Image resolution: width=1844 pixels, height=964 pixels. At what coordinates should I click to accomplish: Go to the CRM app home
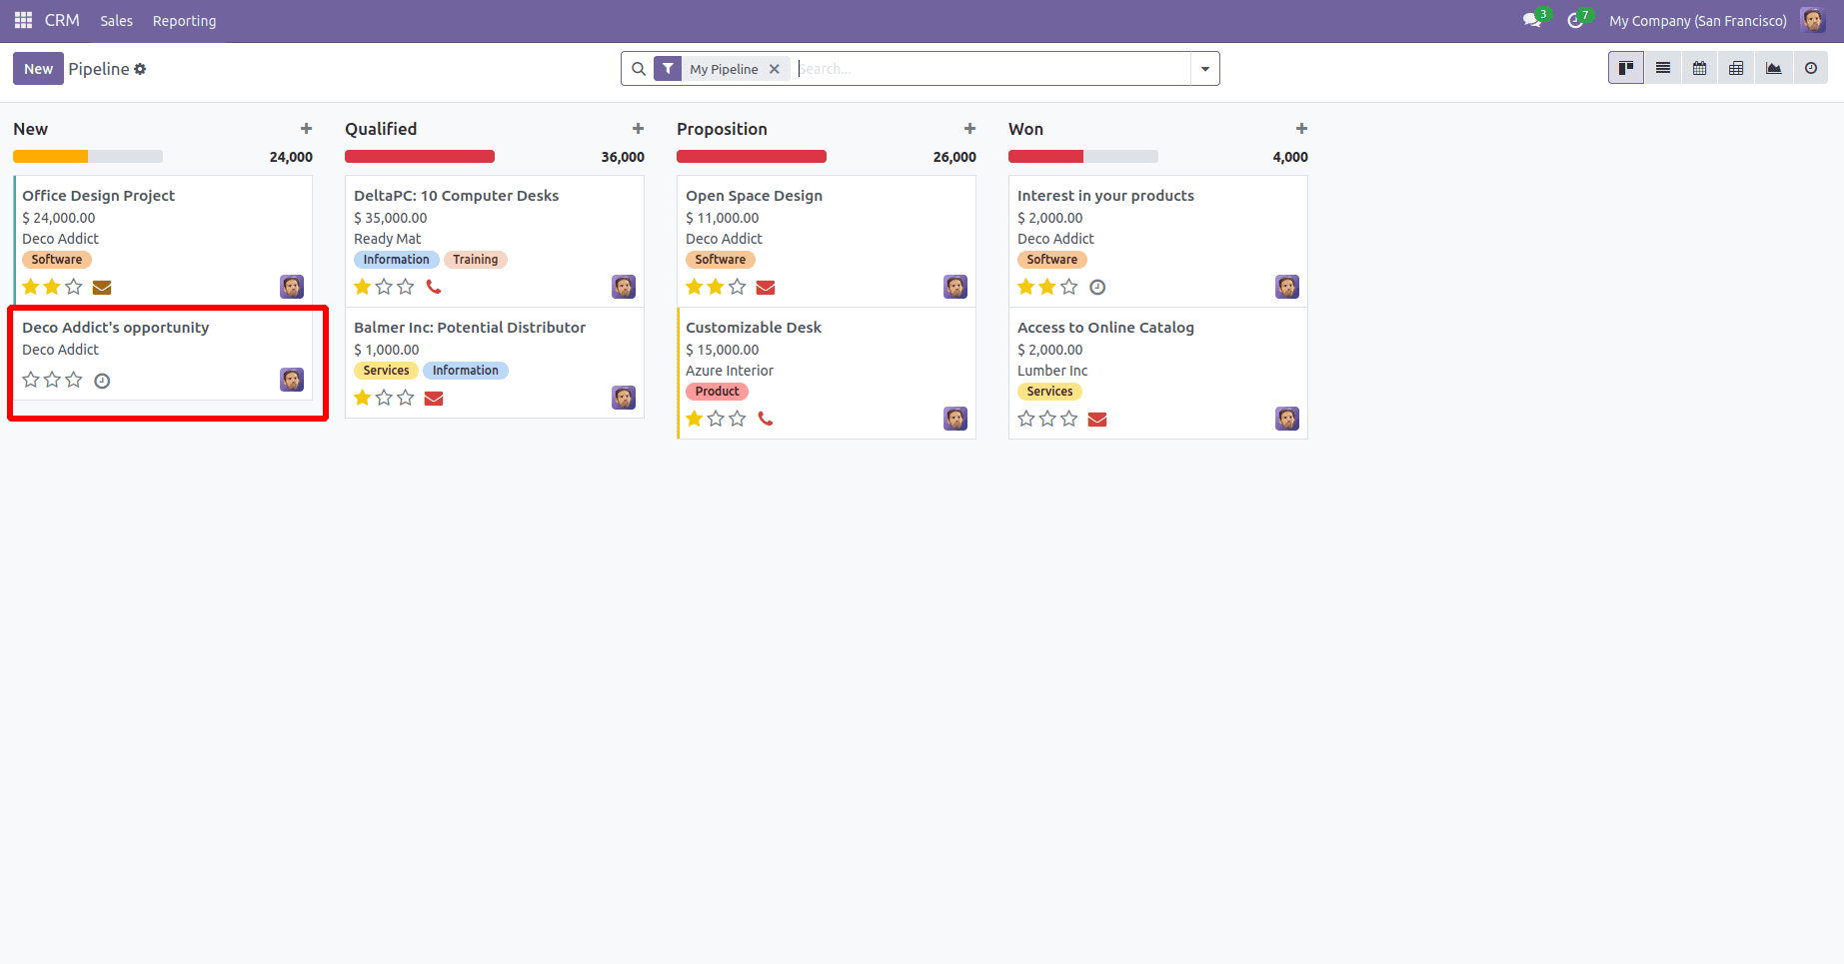pos(62,20)
